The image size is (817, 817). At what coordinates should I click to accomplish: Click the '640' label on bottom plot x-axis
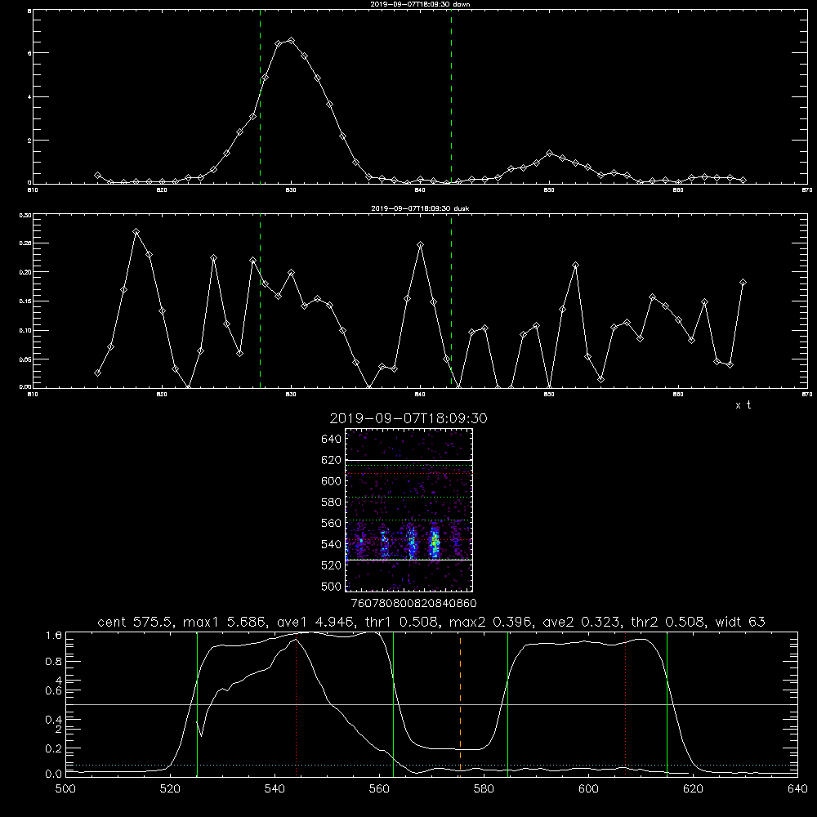coord(797,788)
